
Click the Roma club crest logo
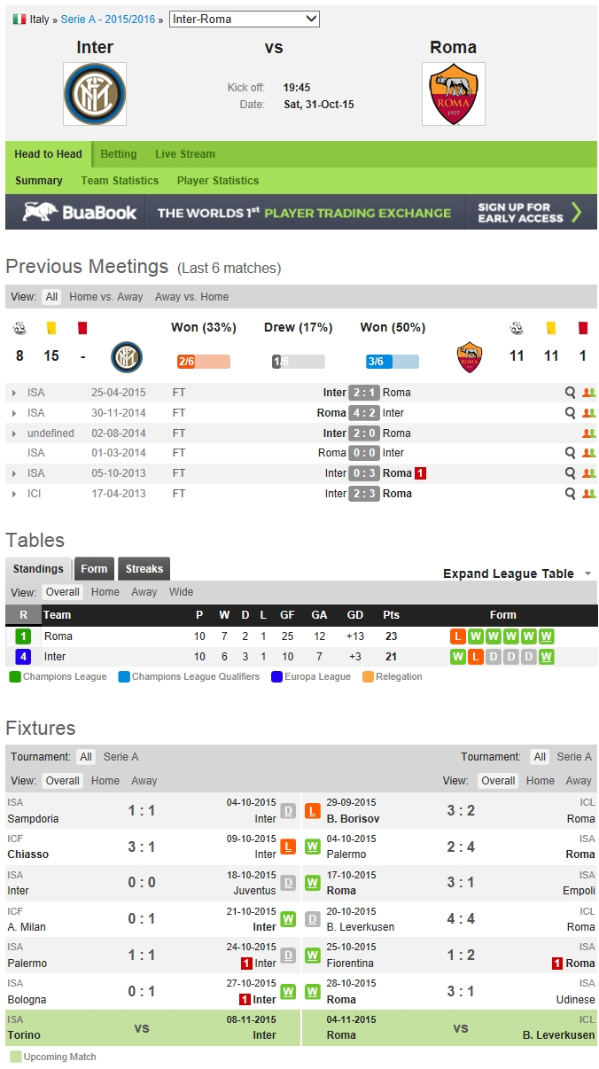[453, 94]
